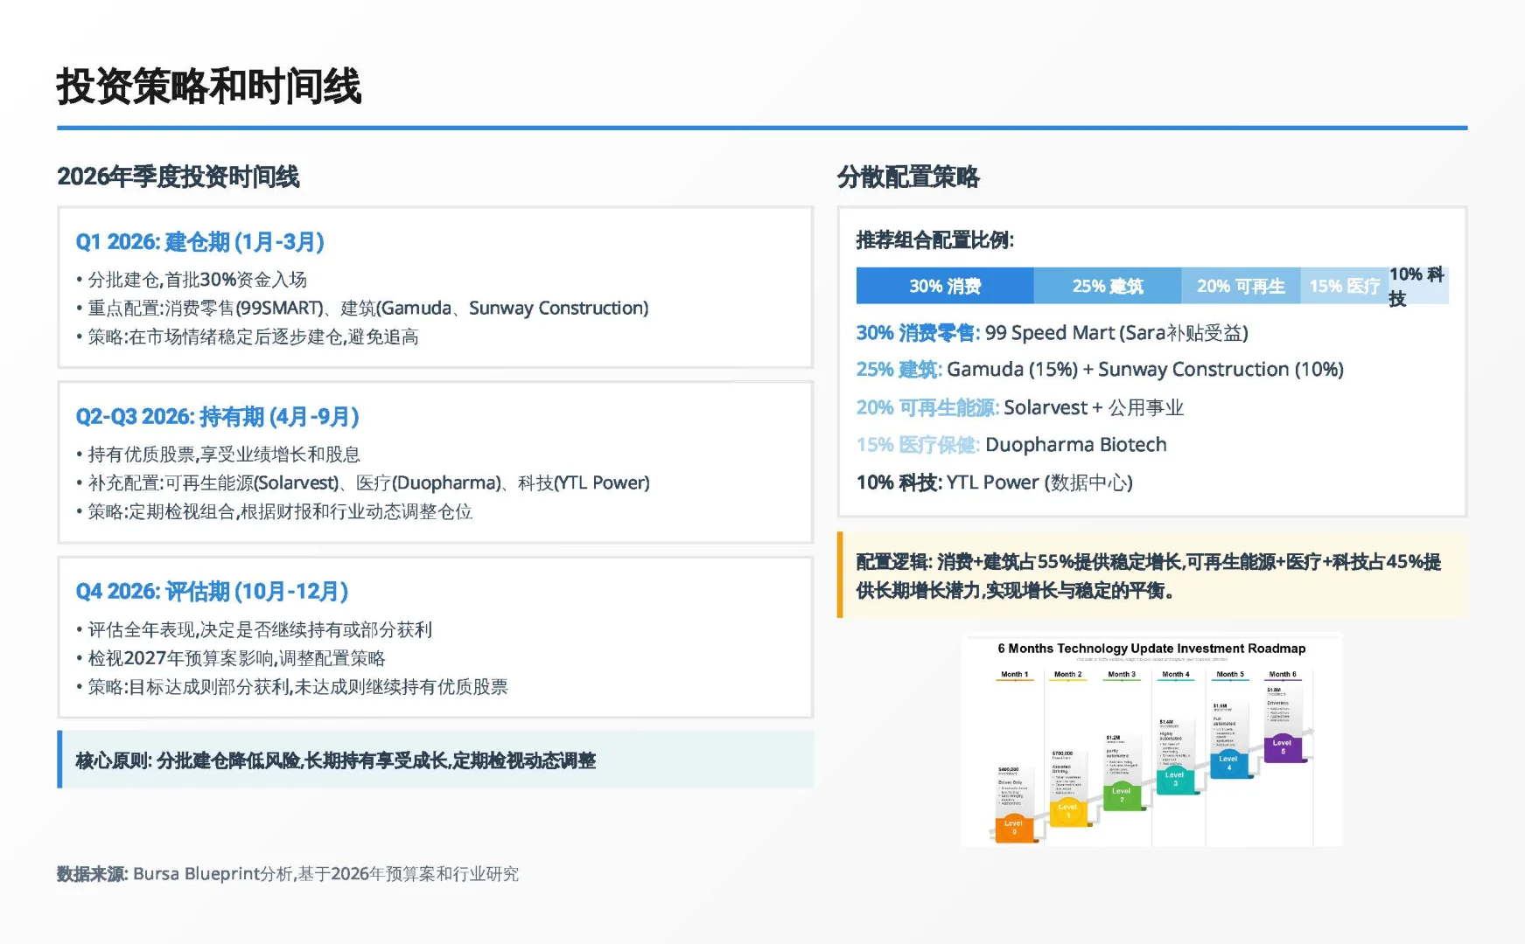Click the teal Level 3 block
The height and width of the screenshot is (944, 1525).
click(1175, 779)
